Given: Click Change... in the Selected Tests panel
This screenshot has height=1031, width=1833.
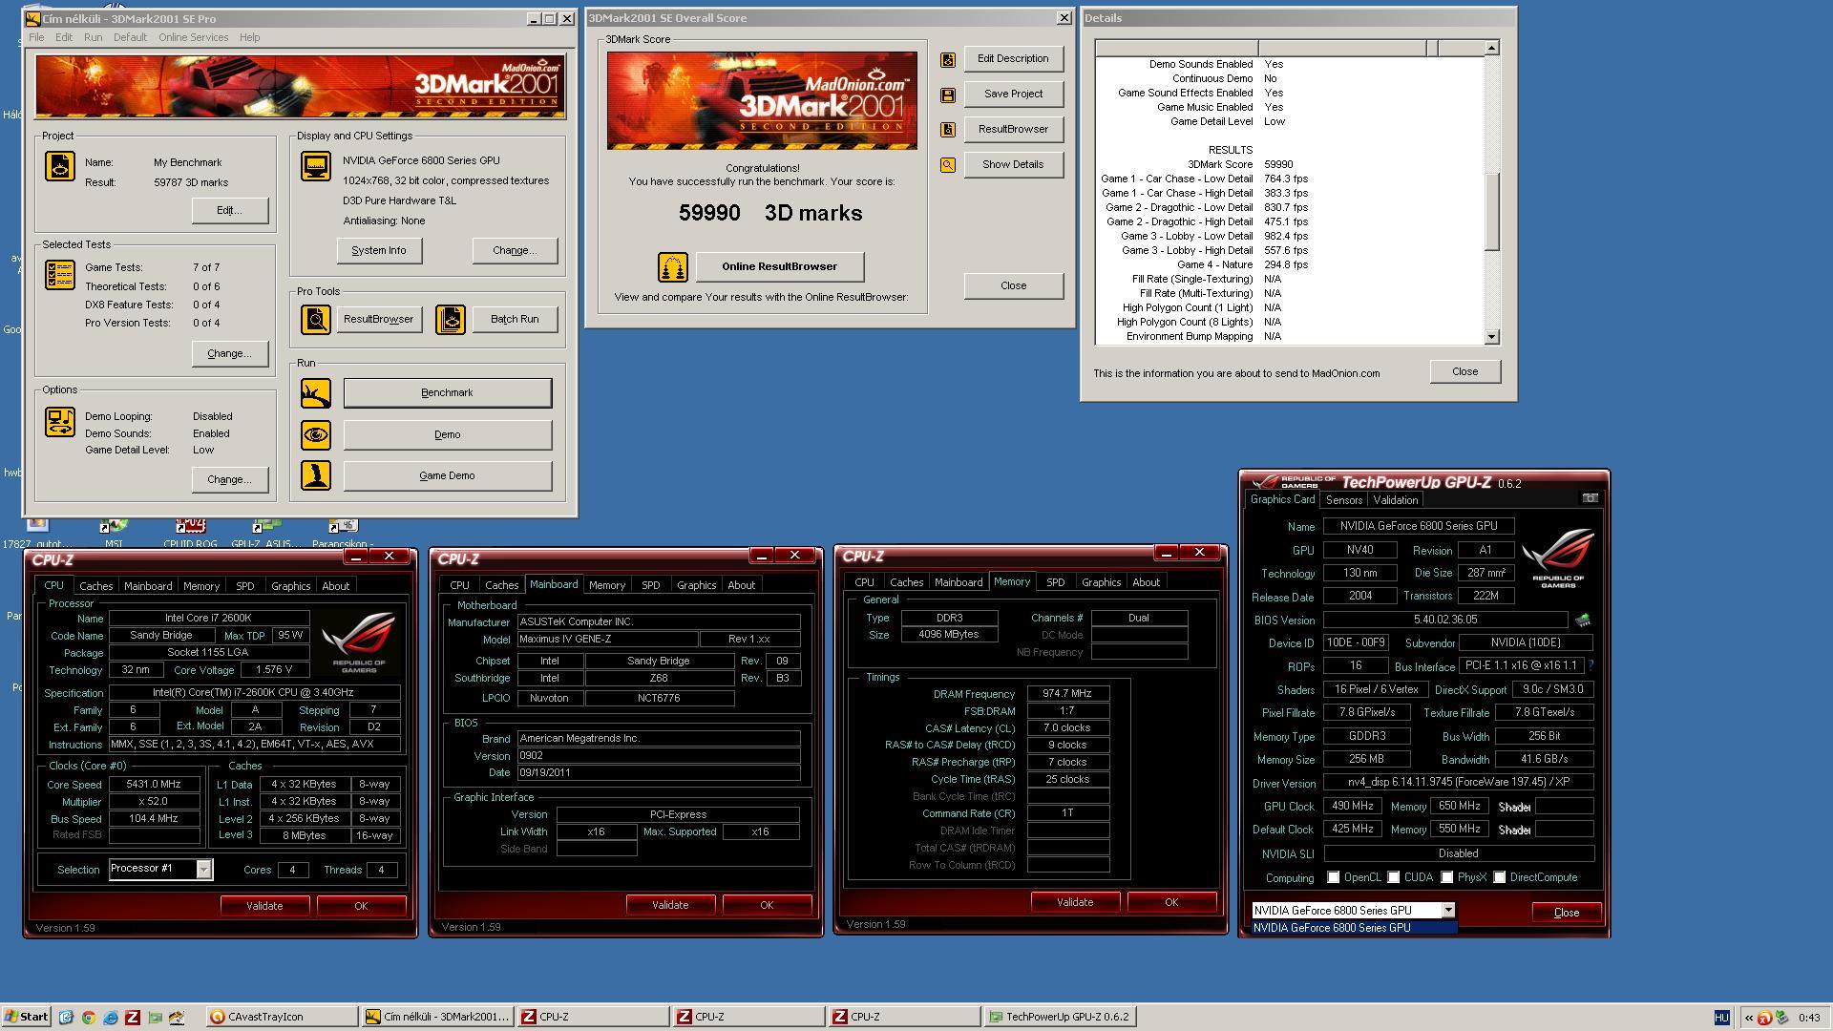Looking at the screenshot, I should tap(229, 354).
